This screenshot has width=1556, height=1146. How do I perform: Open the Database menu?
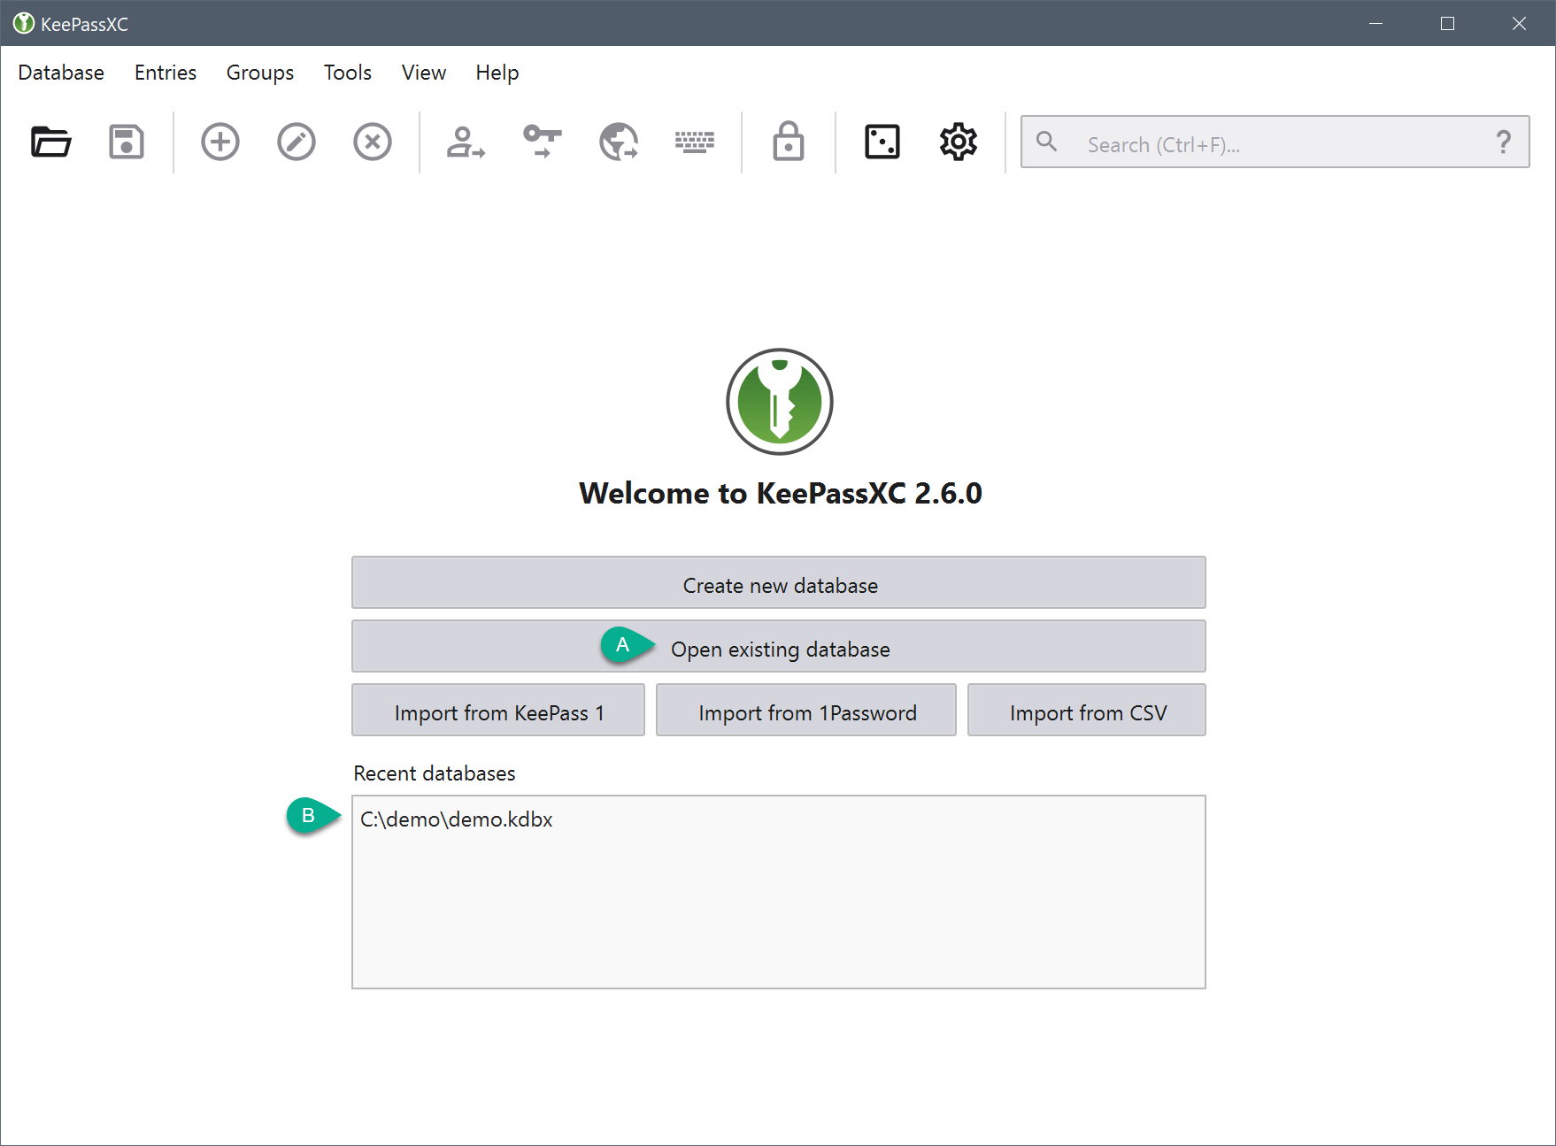[61, 73]
